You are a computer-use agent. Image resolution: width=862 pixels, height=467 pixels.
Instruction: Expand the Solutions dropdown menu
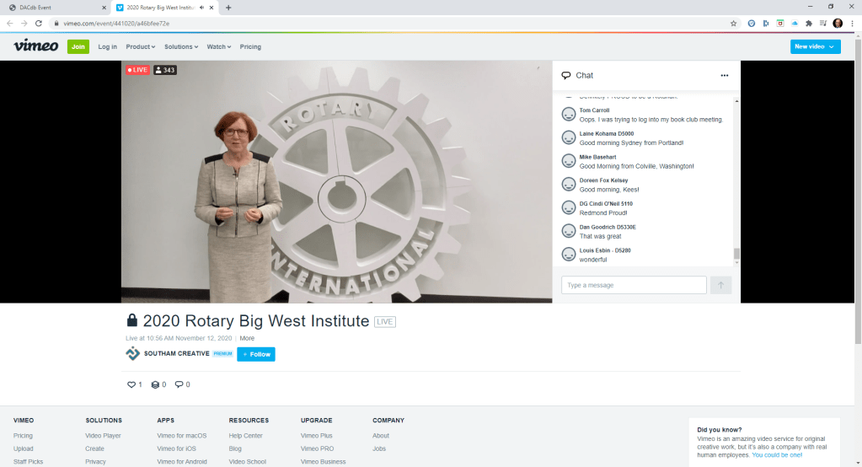click(x=181, y=47)
